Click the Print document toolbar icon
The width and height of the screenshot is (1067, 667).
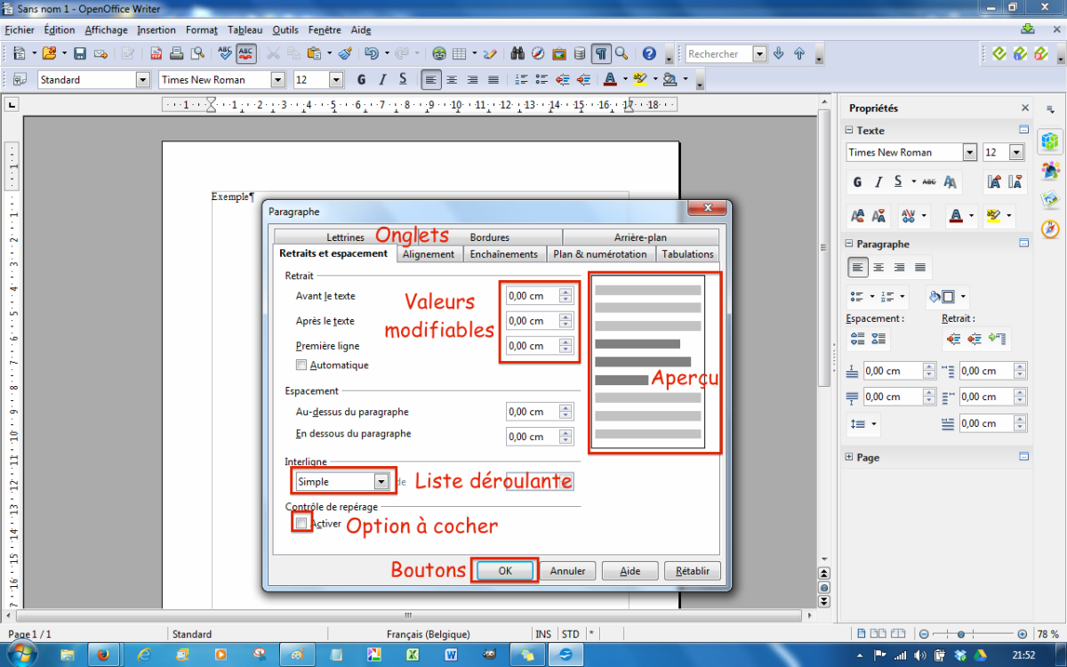click(176, 54)
